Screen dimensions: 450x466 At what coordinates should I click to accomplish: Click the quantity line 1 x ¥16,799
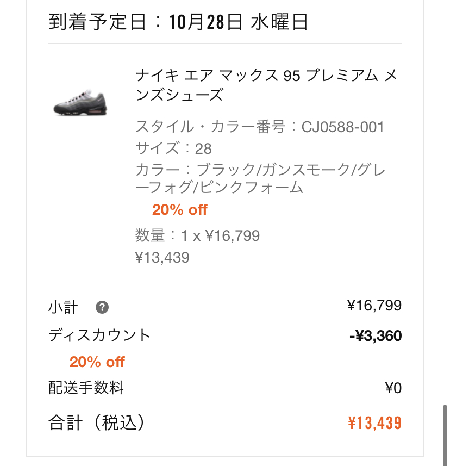tap(197, 236)
